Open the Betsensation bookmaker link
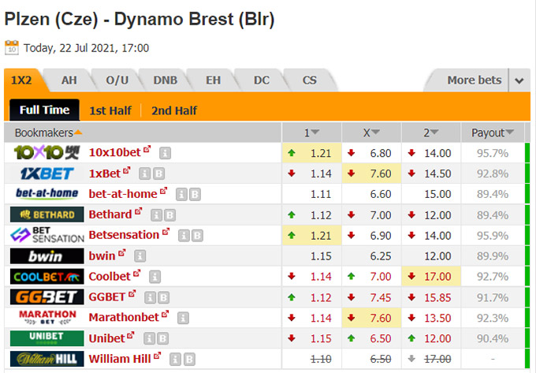 (x=124, y=235)
